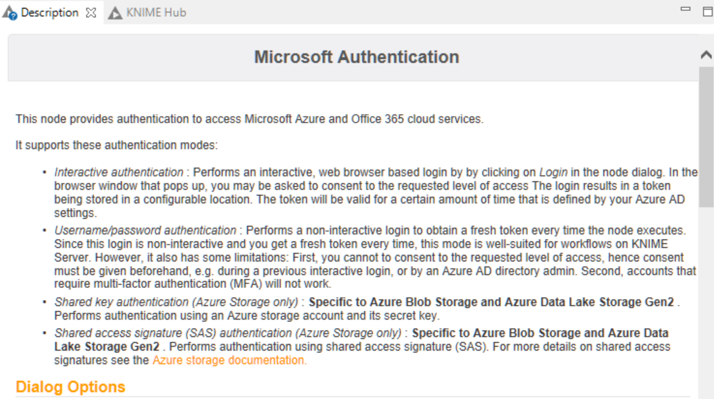
Task: Click Shared access signature (SAS) authentication text
Action: (x=228, y=333)
